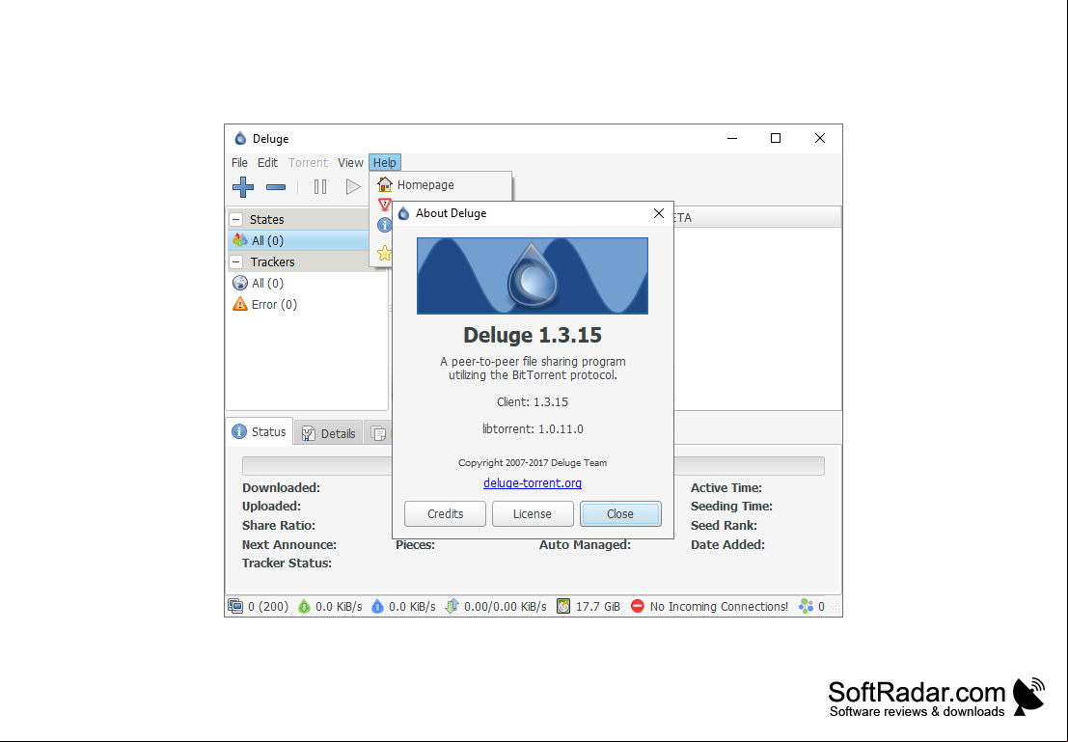Click the 'Downloaded:' label
Image resolution: width=1068 pixels, height=742 pixels.
pyautogui.click(x=282, y=488)
